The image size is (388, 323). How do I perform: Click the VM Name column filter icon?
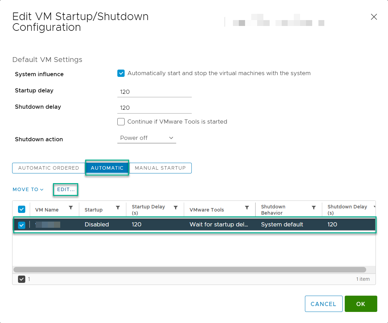pos(71,208)
